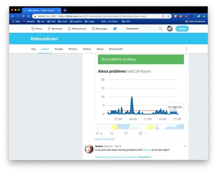Switch to the News tab
The image size is (217, 172).
pyautogui.click(x=100, y=49)
